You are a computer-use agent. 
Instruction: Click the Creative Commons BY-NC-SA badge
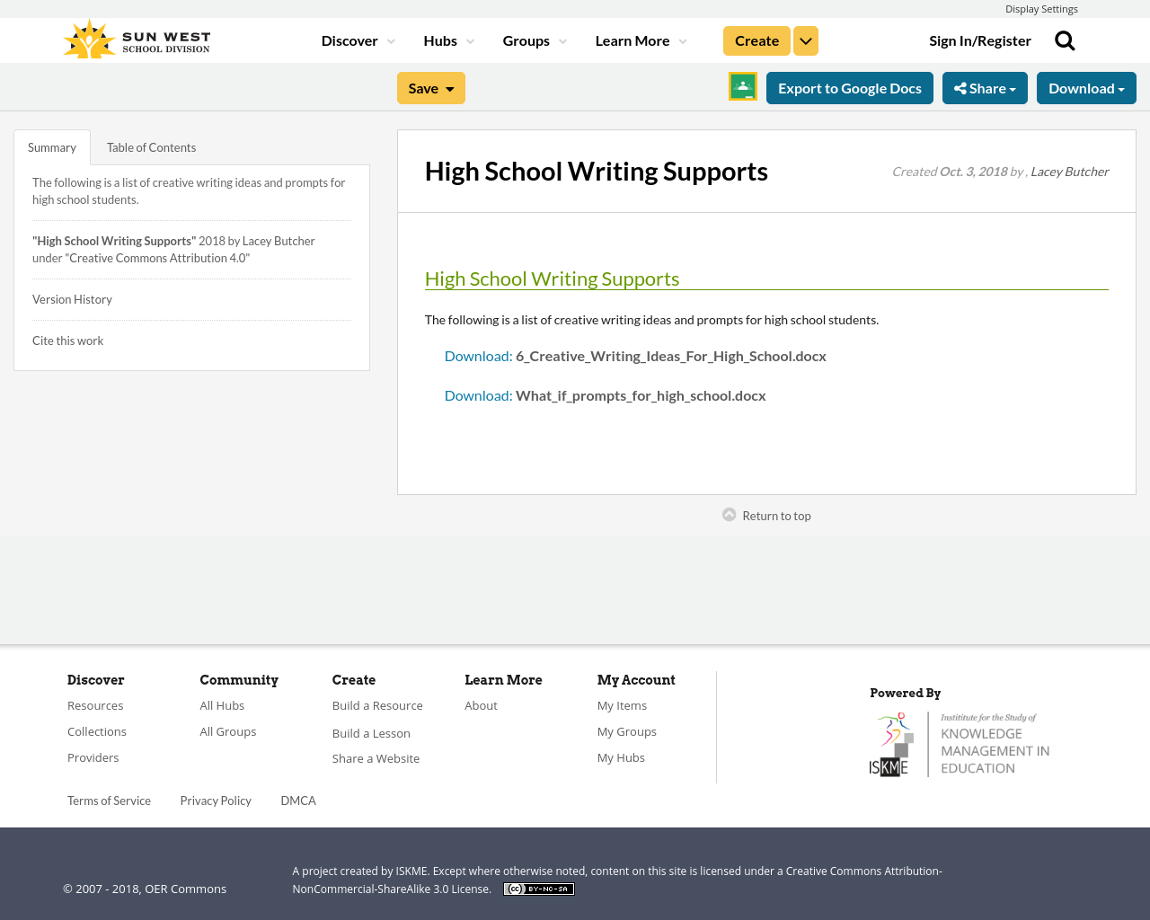click(x=539, y=889)
